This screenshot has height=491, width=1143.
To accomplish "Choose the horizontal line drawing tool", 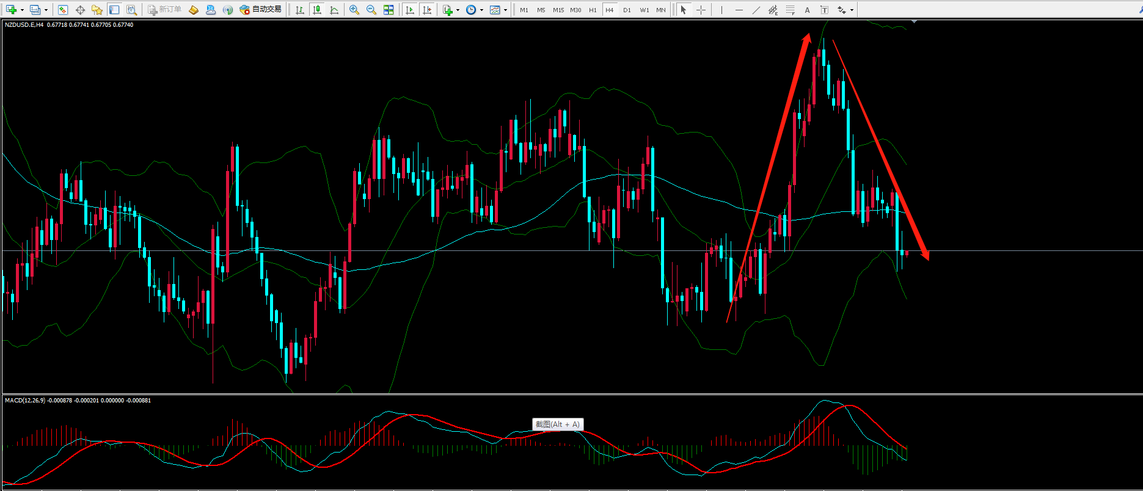I will [739, 10].
